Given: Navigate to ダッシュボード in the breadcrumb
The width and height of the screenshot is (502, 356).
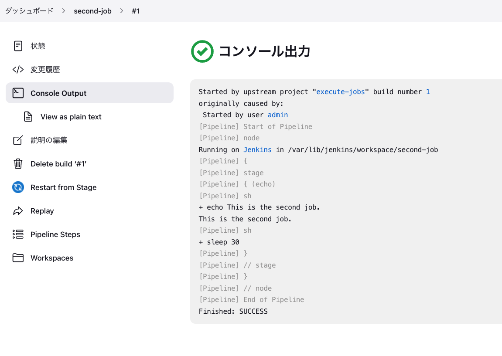Looking at the screenshot, I should (29, 11).
